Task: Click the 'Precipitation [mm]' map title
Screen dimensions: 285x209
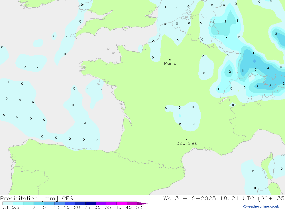Action: point(29,198)
